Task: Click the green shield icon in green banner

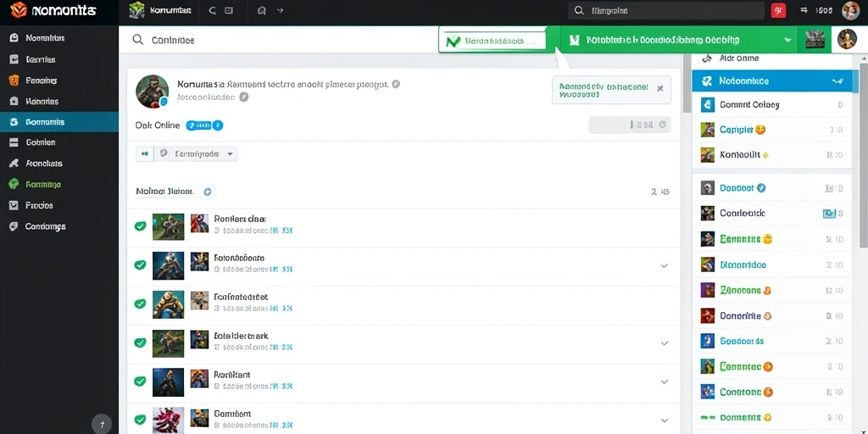Action: point(574,40)
